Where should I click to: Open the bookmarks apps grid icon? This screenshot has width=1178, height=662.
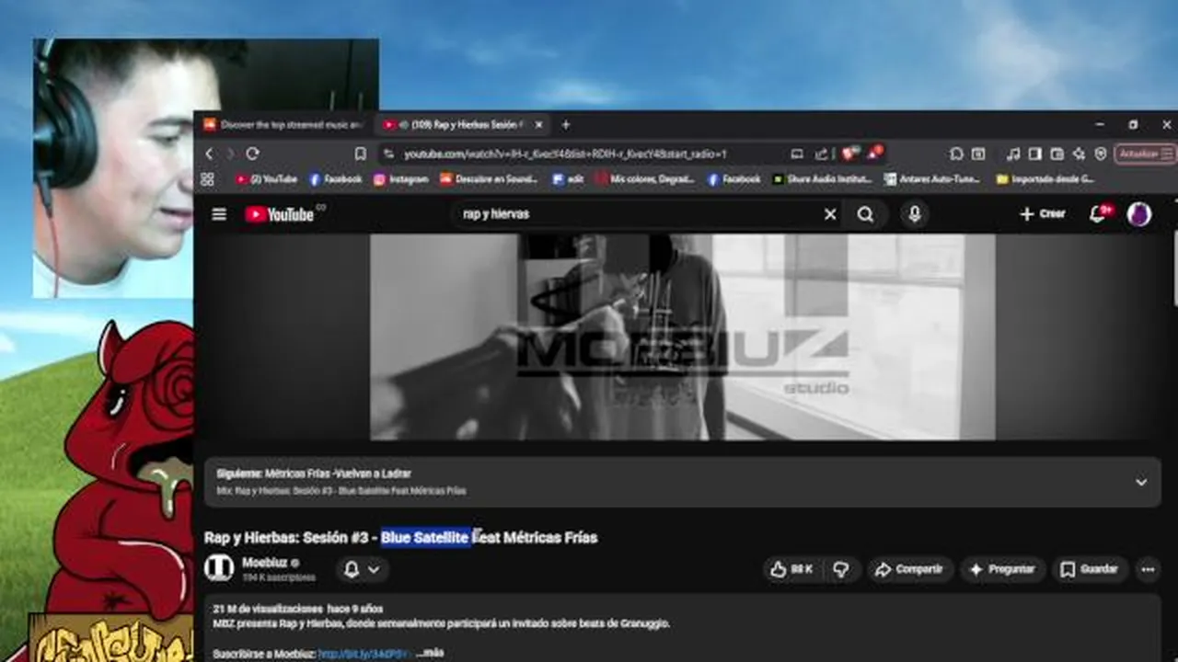[207, 179]
